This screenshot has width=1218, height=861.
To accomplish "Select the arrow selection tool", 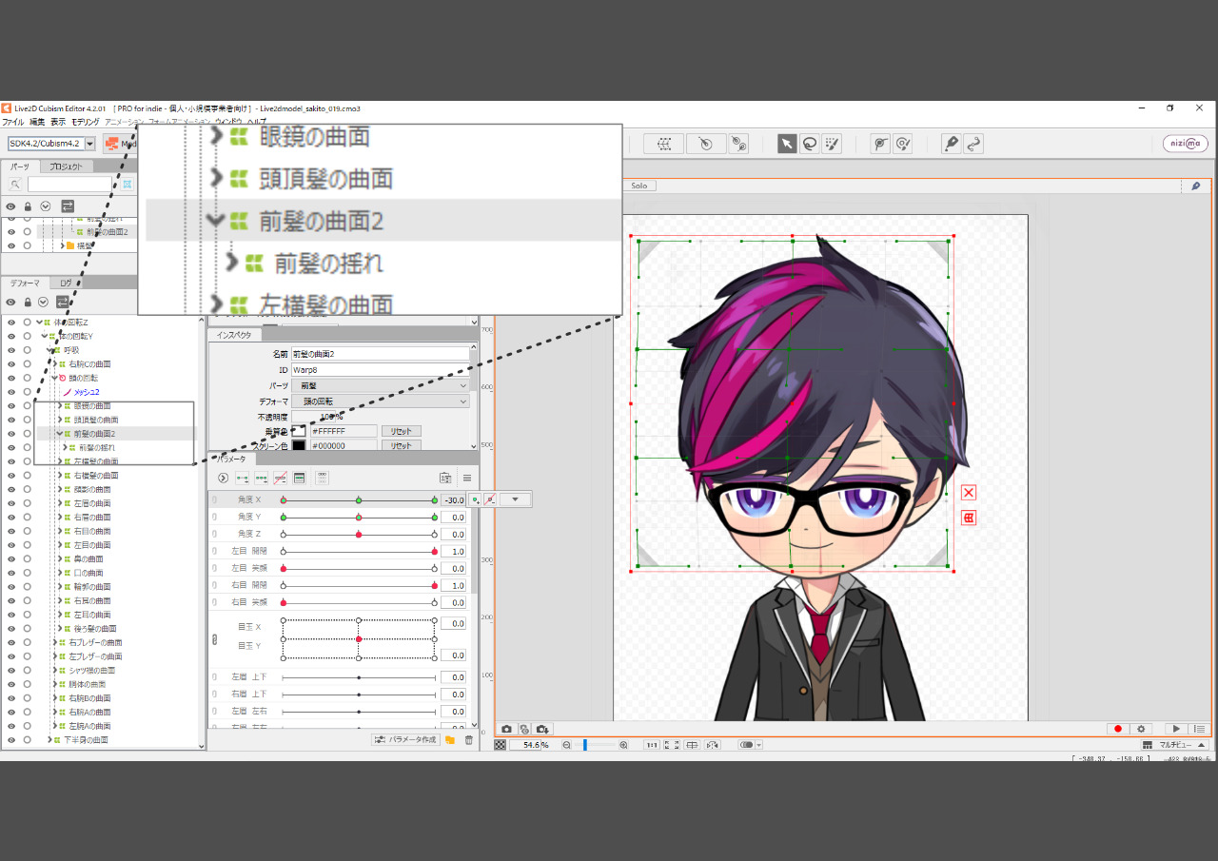I will coord(787,144).
